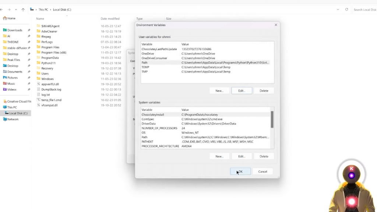Sort files by Type column
The height and width of the screenshot is (212, 377).
(x=140, y=18)
